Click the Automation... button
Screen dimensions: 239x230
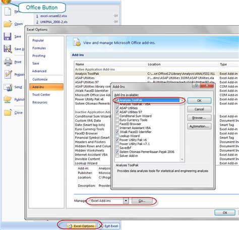coord(199,127)
